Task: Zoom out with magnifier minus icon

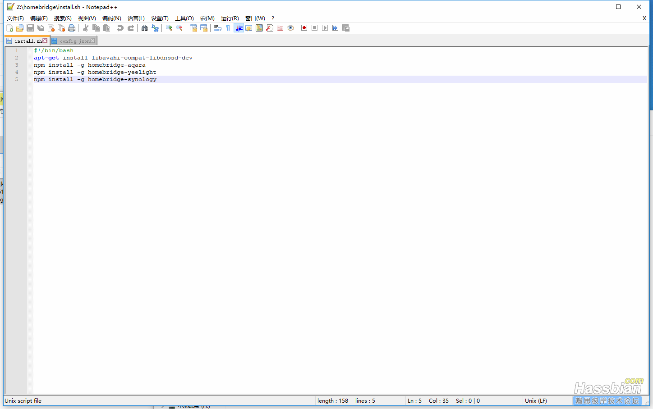Action: pyautogui.click(x=179, y=28)
